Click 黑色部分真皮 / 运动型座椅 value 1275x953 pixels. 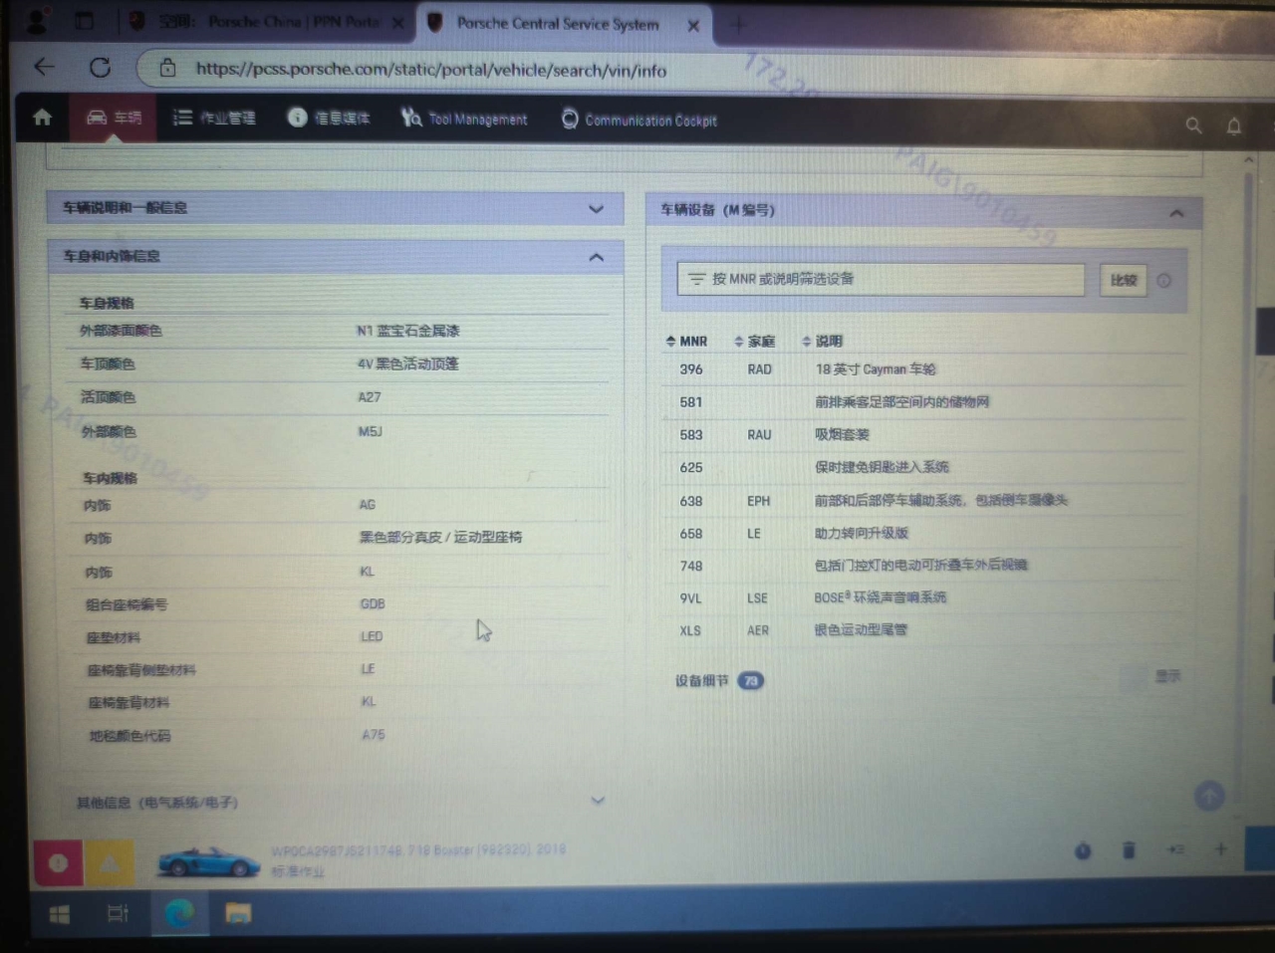point(440,538)
